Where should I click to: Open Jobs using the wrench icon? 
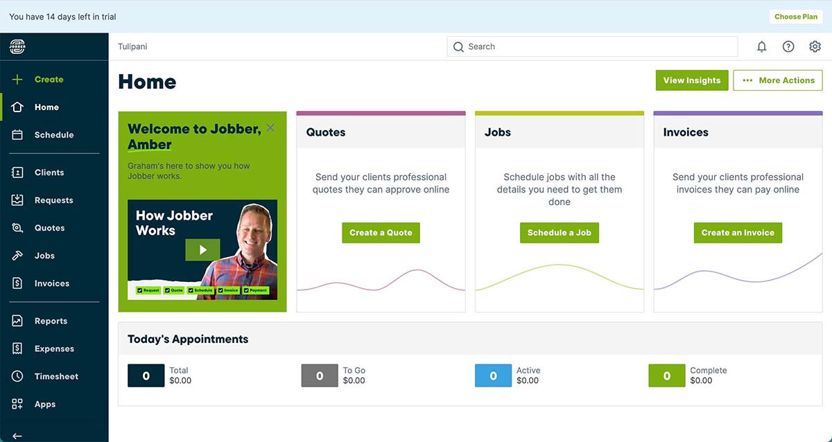tap(17, 255)
